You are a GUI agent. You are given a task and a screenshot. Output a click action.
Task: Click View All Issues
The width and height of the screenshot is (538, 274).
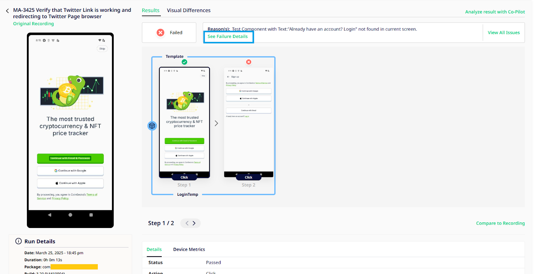(x=504, y=33)
